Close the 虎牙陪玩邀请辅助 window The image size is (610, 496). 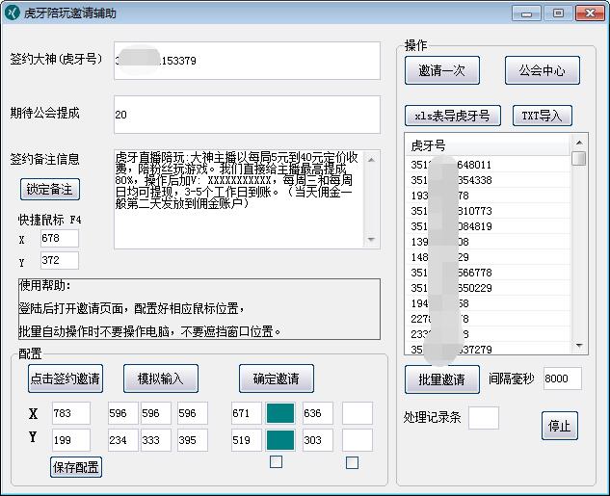[590, 13]
